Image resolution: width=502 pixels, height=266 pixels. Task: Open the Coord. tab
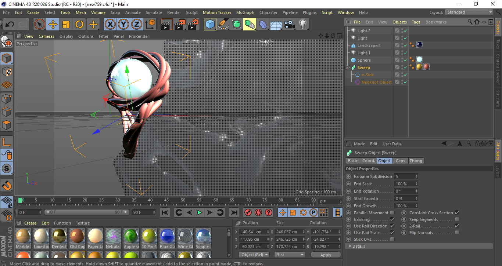(x=369, y=161)
